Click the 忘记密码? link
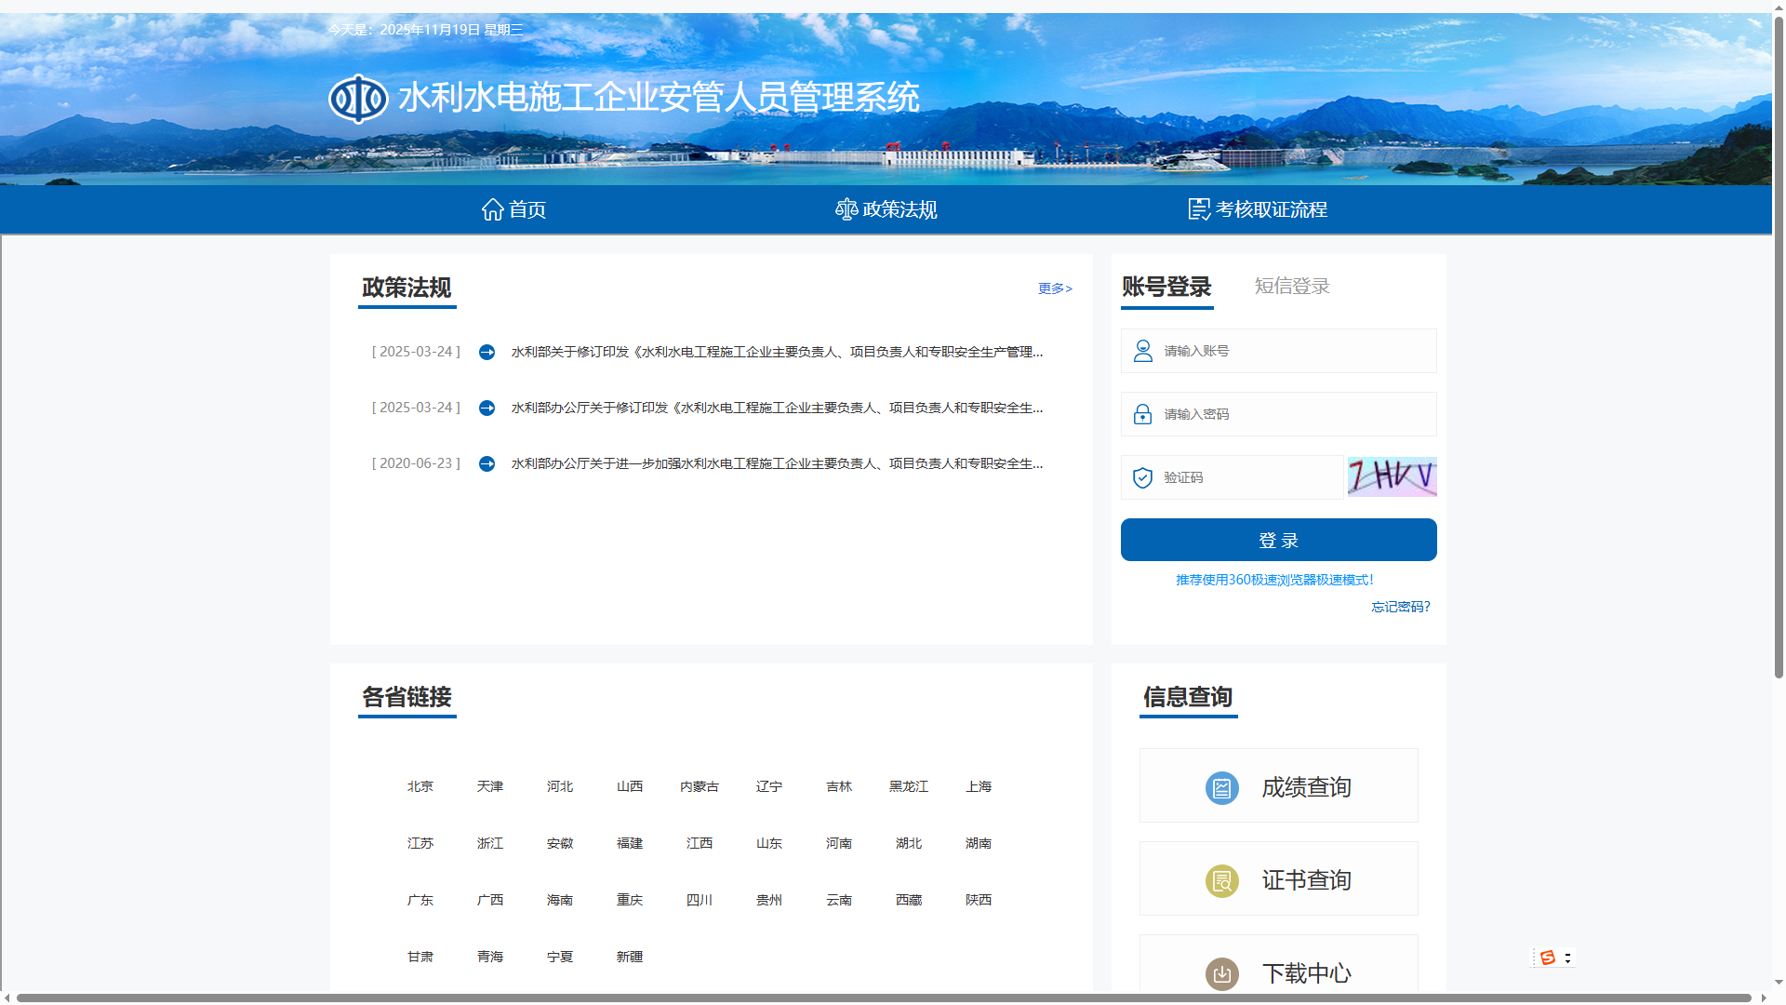This screenshot has height=1005, width=1786. (x=1400, y=607)
